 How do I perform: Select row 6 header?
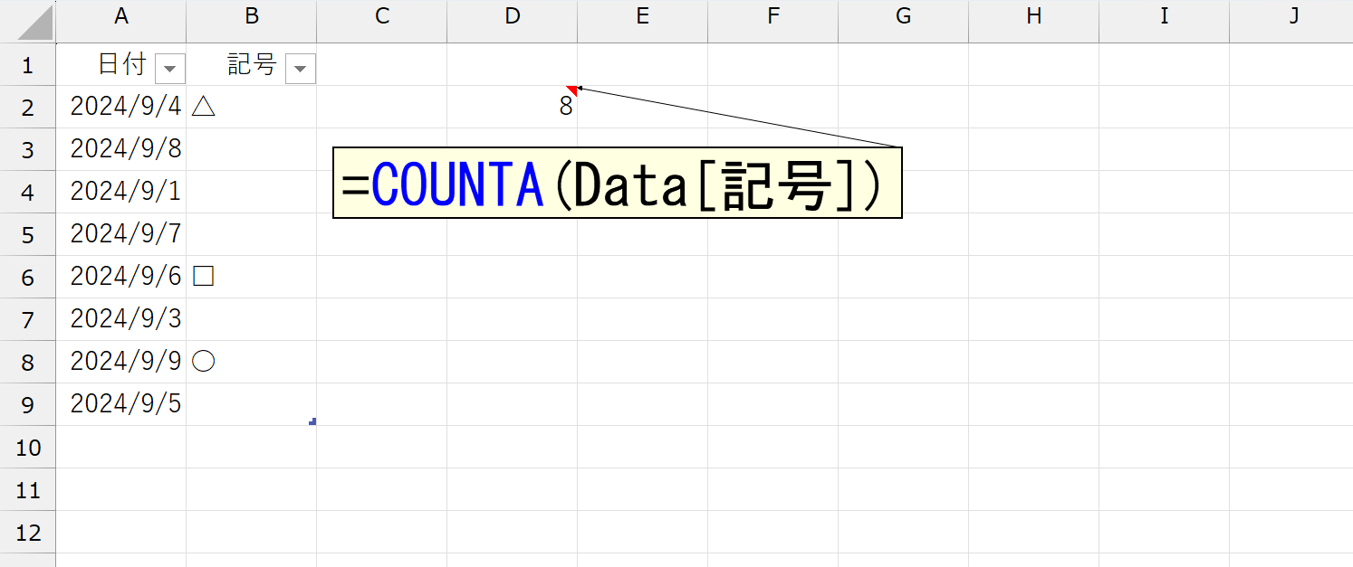[27, 277]
